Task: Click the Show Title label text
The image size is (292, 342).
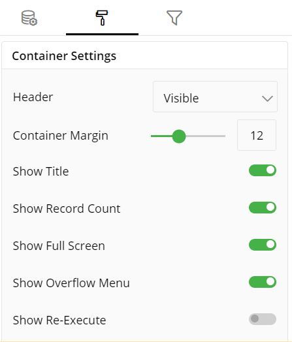Action: pyautogui.click(x=41, y=171)
